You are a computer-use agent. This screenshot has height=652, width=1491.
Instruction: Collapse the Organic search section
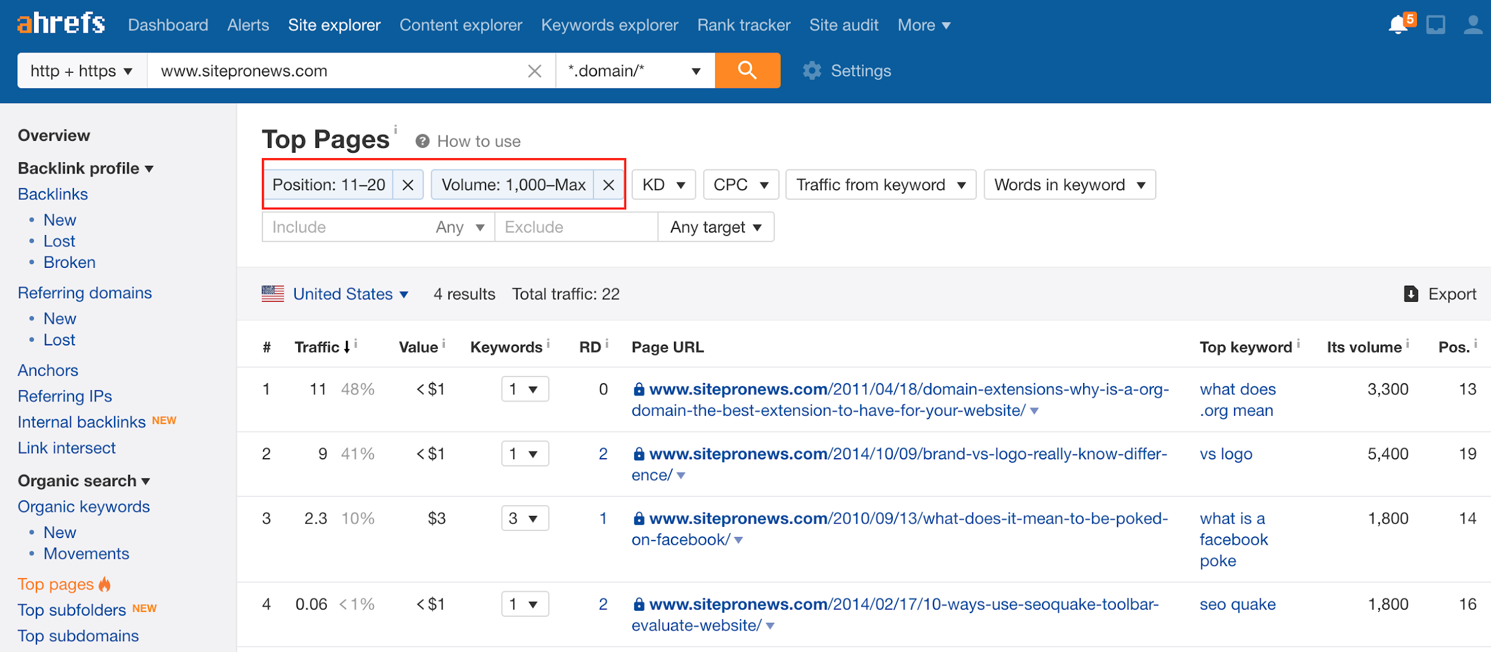pyautogui.click(x=84, y=481)
